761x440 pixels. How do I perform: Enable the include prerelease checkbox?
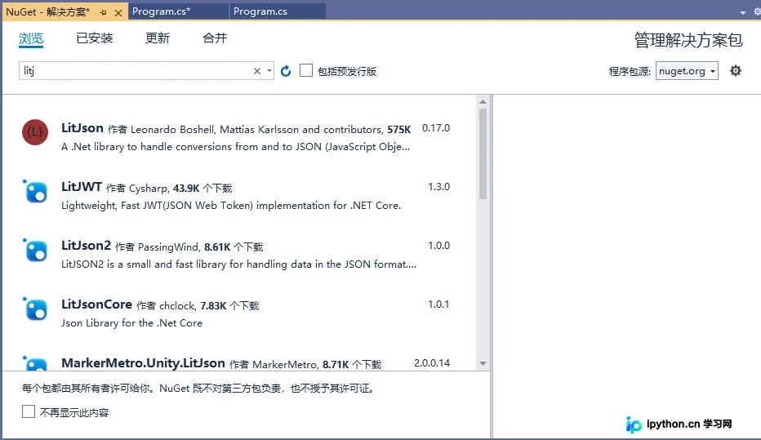pyautogui.click(x=305, y=70)
